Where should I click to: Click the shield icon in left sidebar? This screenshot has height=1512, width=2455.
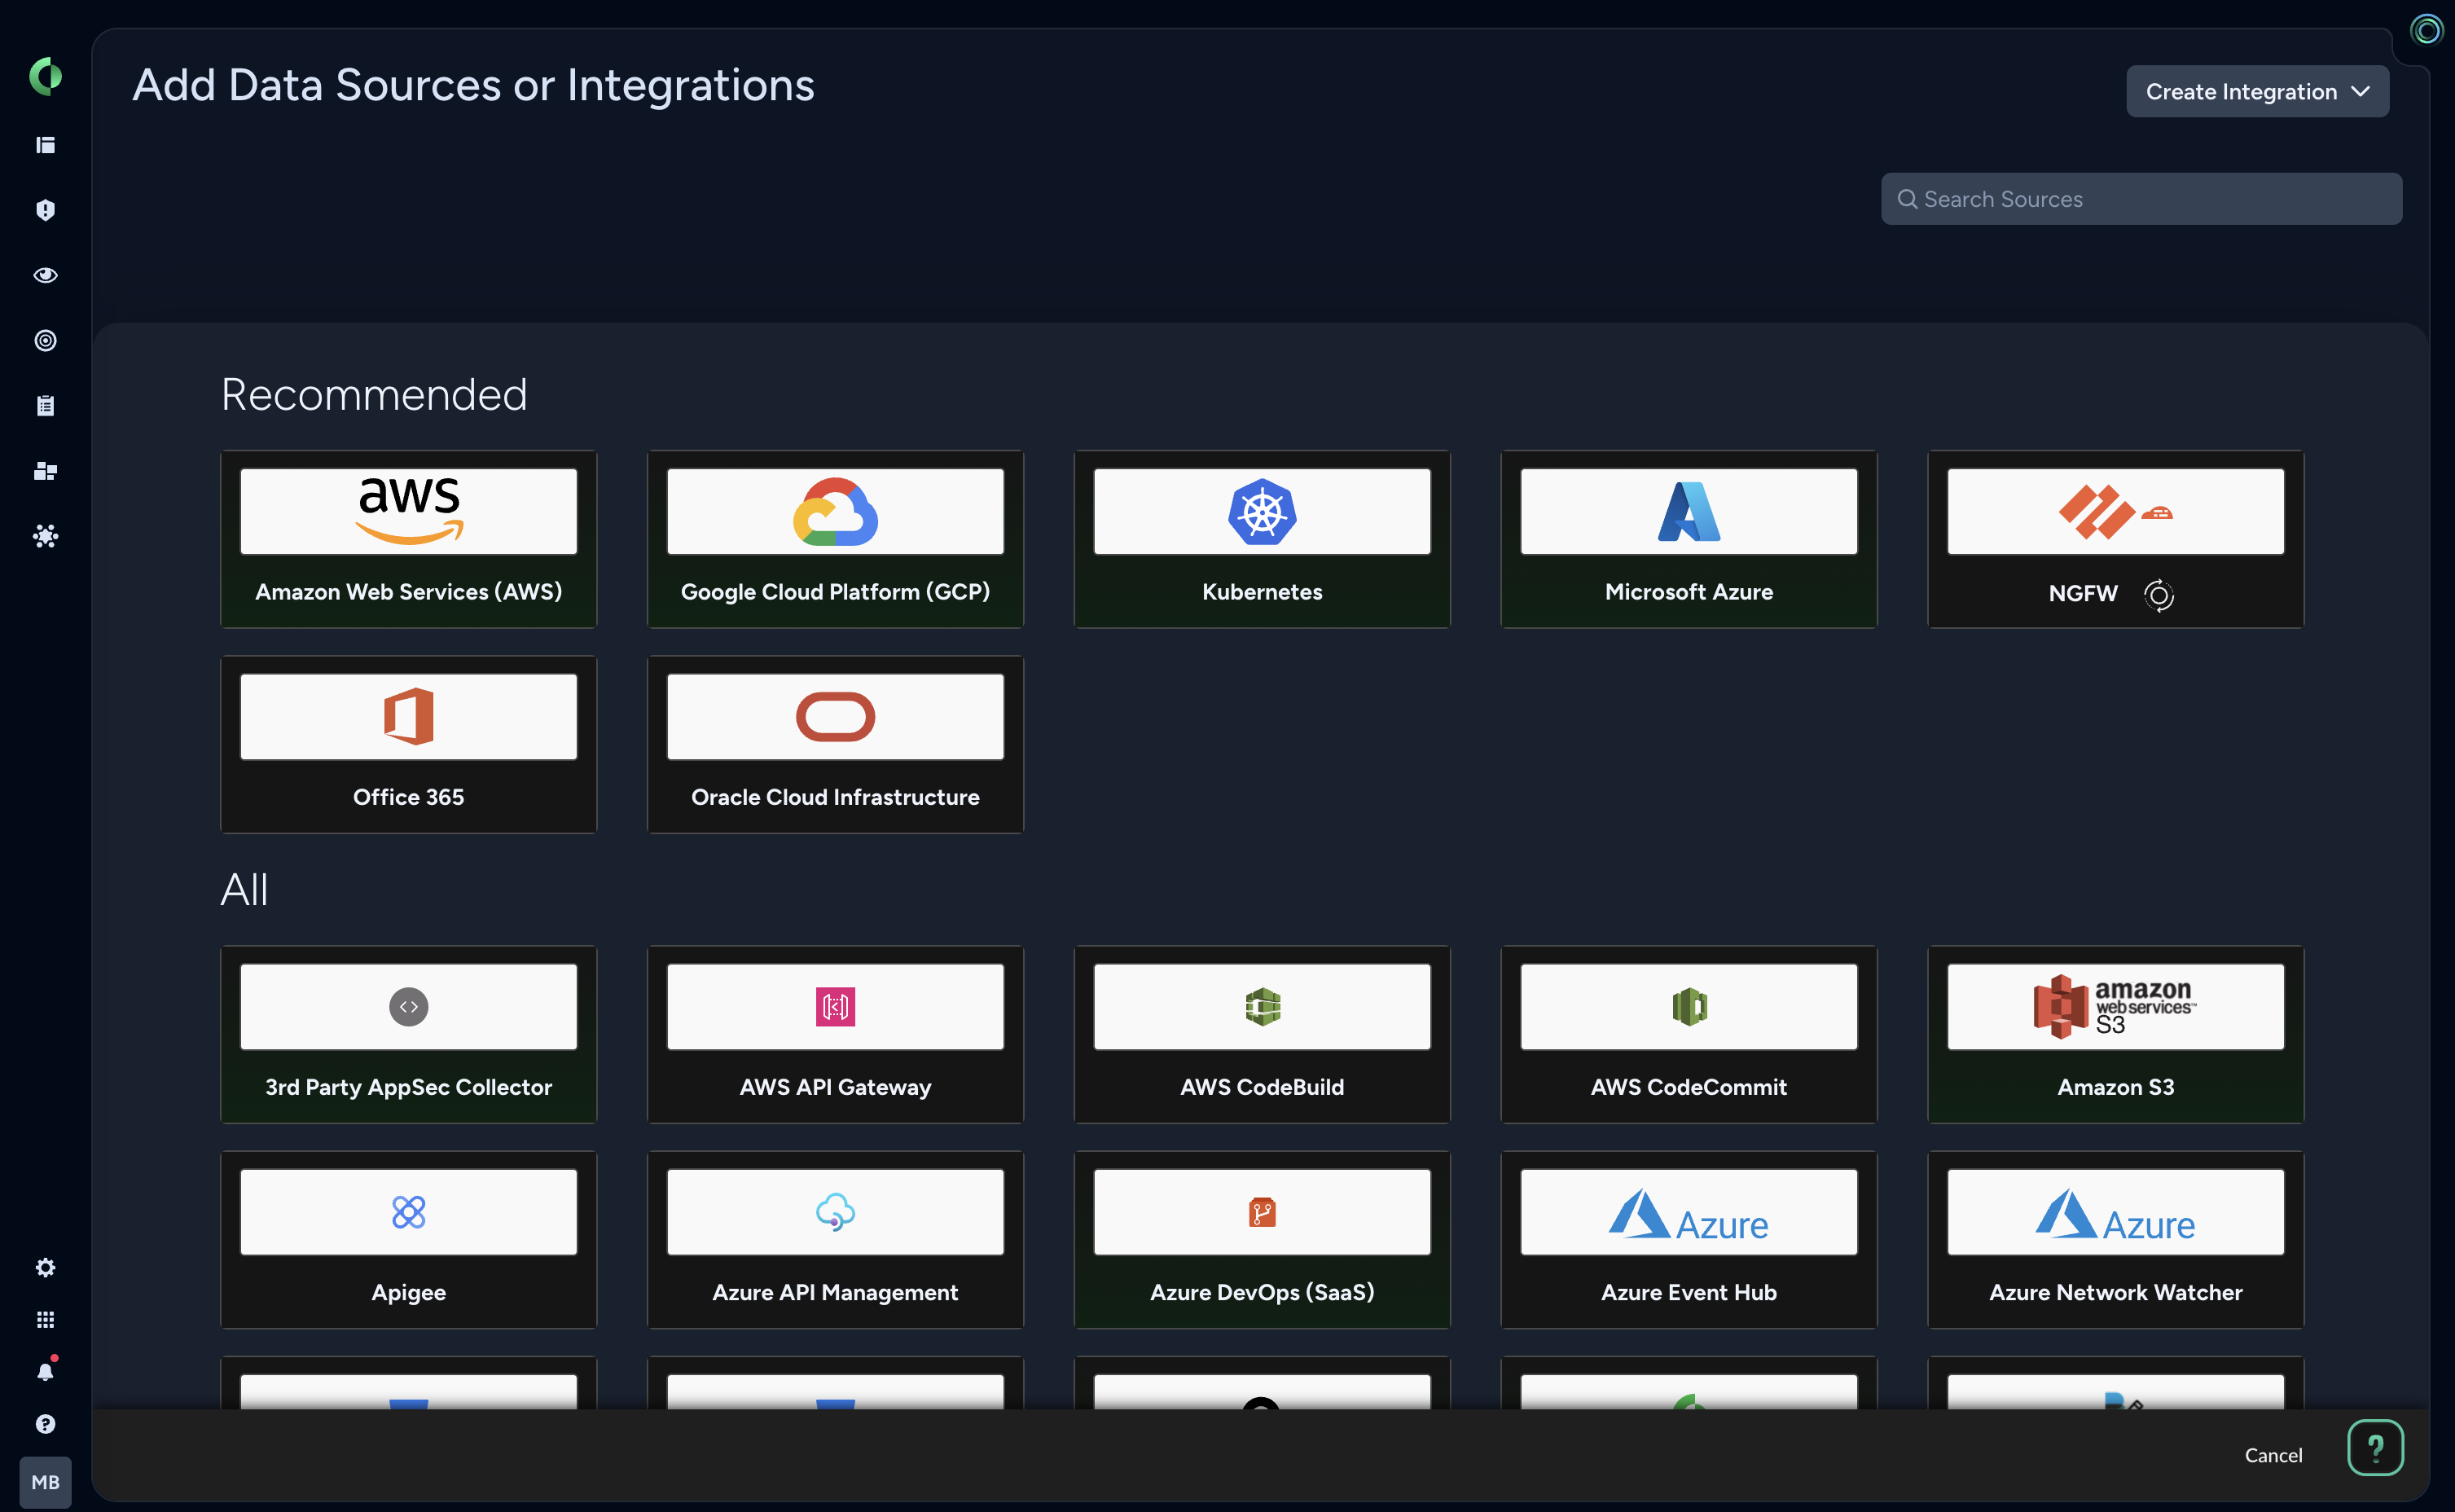[45, 210]
